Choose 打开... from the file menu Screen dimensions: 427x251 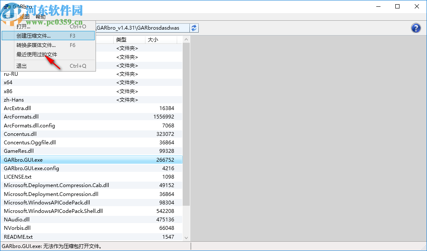tap(48, 26)
